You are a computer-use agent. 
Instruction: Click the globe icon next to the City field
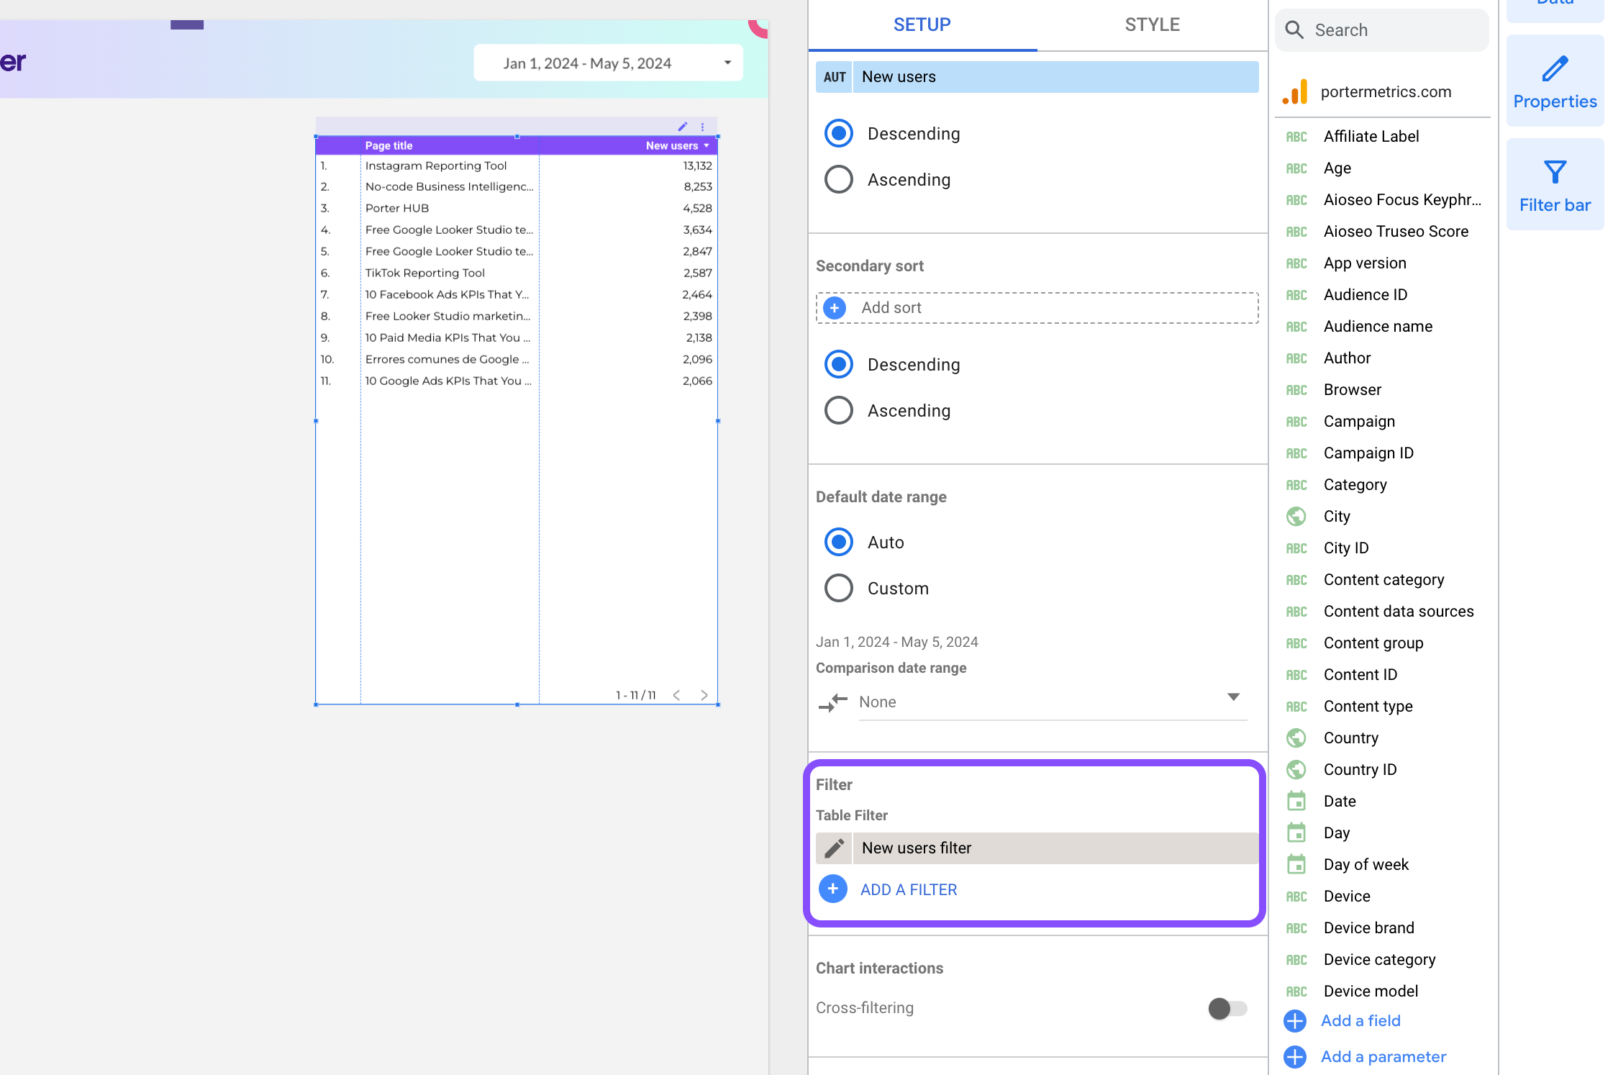coord(1296,517)
